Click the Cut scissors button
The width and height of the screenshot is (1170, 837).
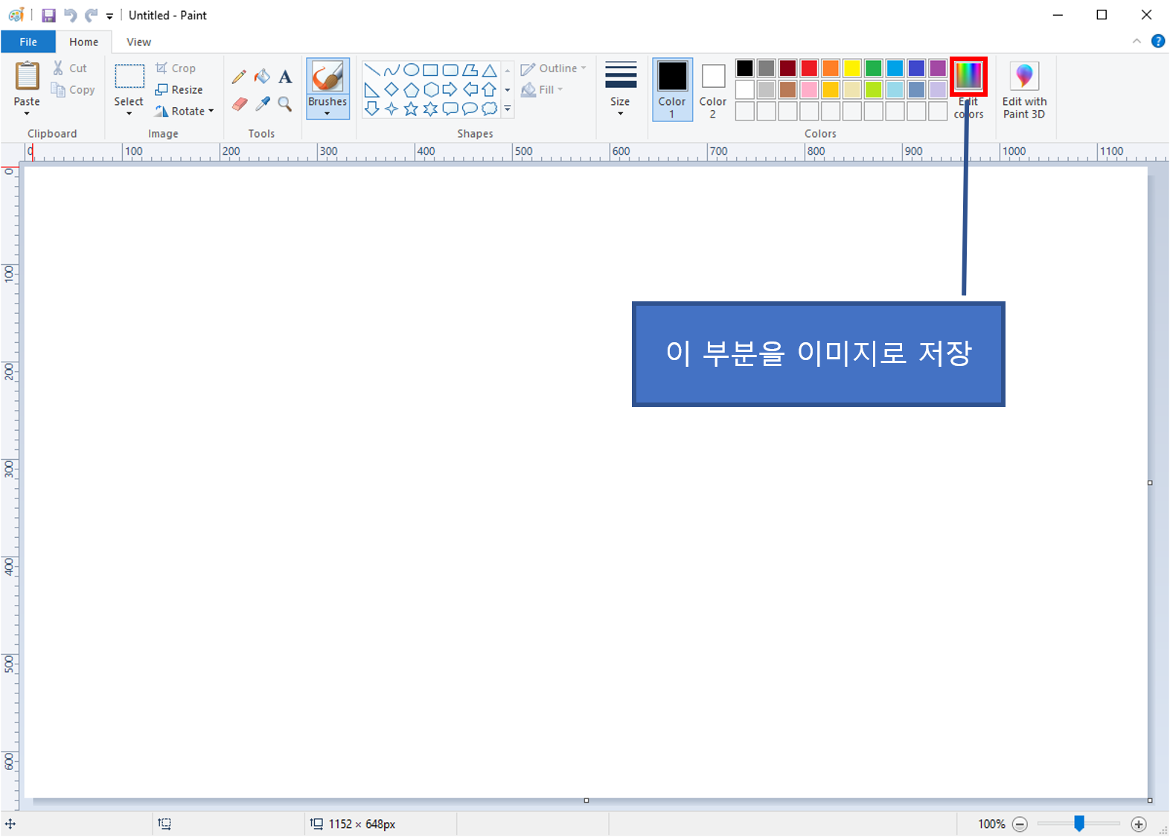[69, 68]
